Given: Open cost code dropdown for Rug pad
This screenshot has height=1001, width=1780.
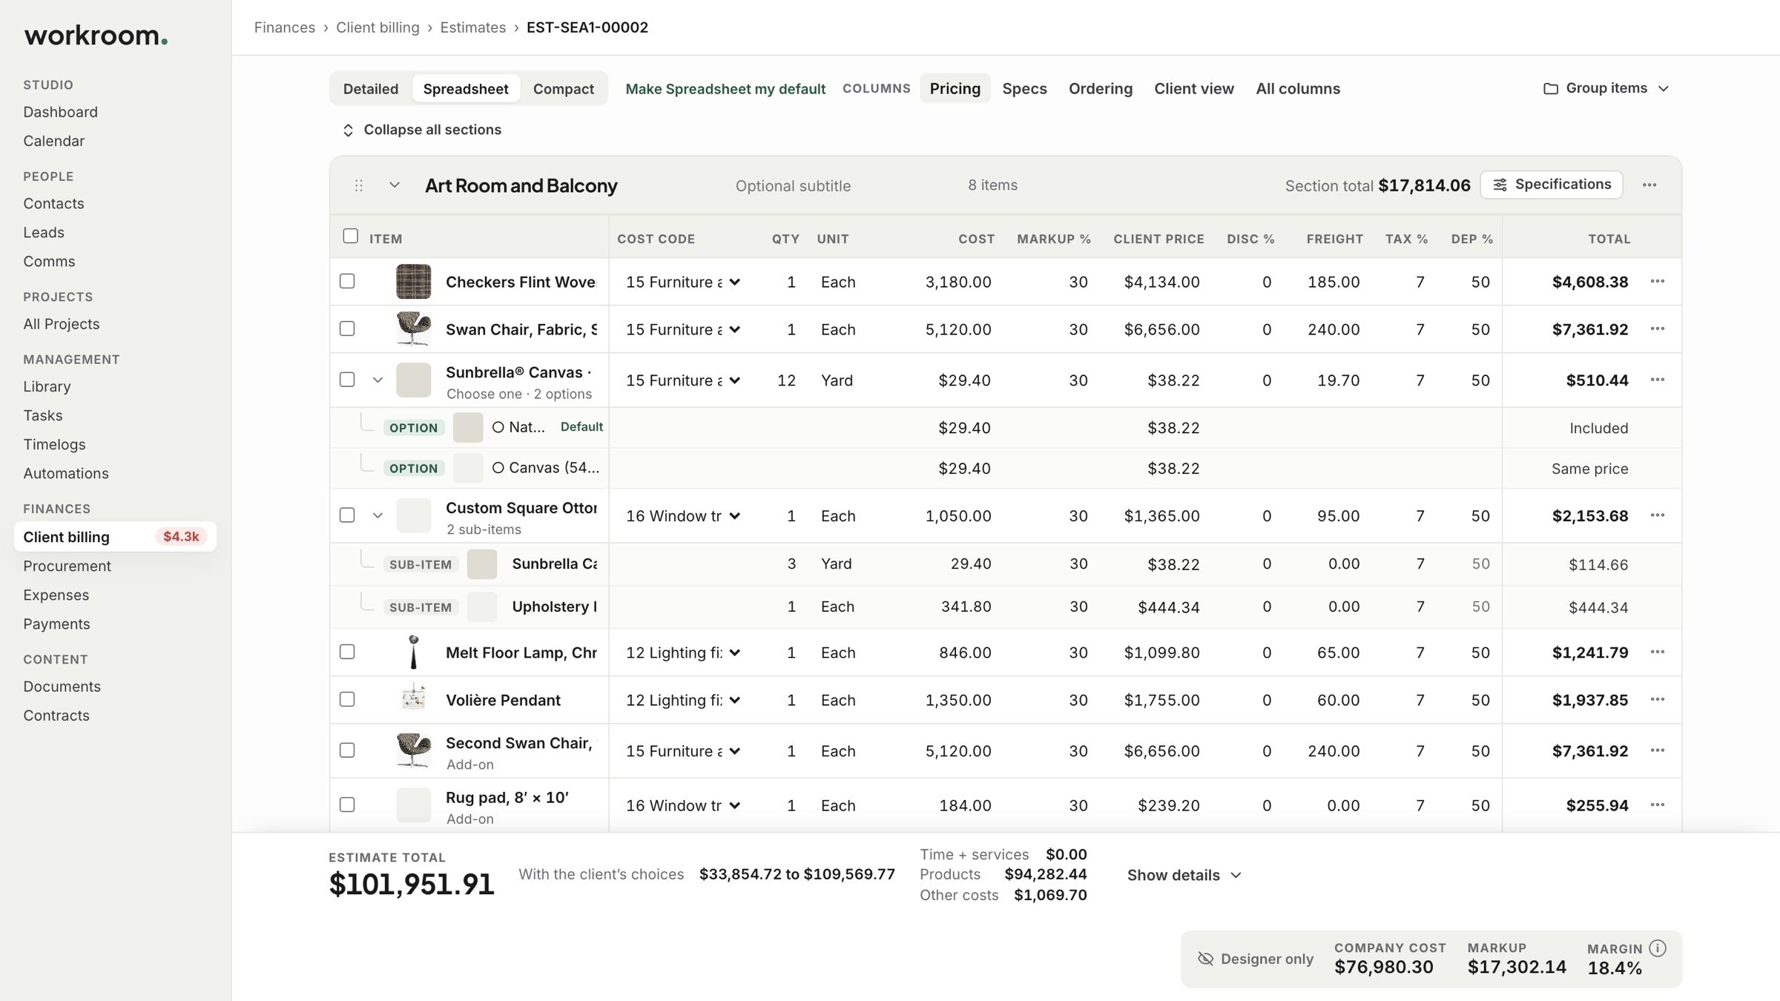Looking at the screenshot, I should click(683, 805).
